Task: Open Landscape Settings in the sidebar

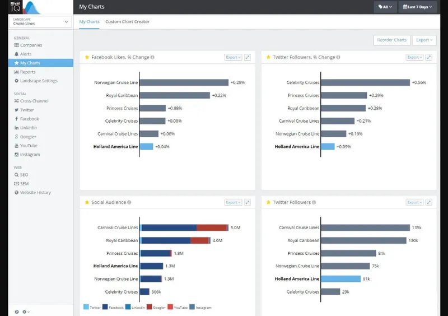Action: click(36, 81)
